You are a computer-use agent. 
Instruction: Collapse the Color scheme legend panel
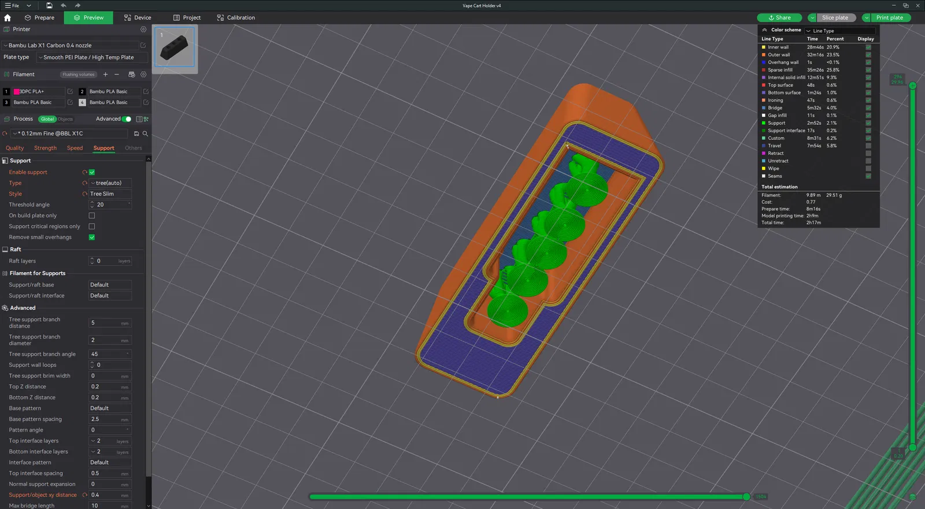[x=764, y=30]
